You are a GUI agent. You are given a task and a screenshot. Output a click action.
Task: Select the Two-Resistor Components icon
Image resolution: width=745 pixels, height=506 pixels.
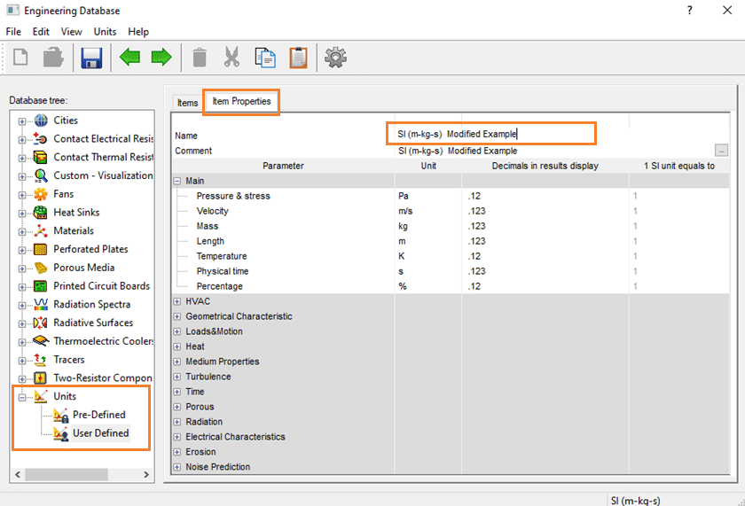41,378
